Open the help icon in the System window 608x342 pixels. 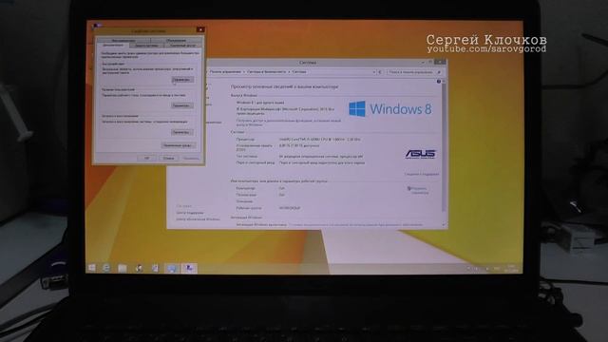click(x=439, y=82)
